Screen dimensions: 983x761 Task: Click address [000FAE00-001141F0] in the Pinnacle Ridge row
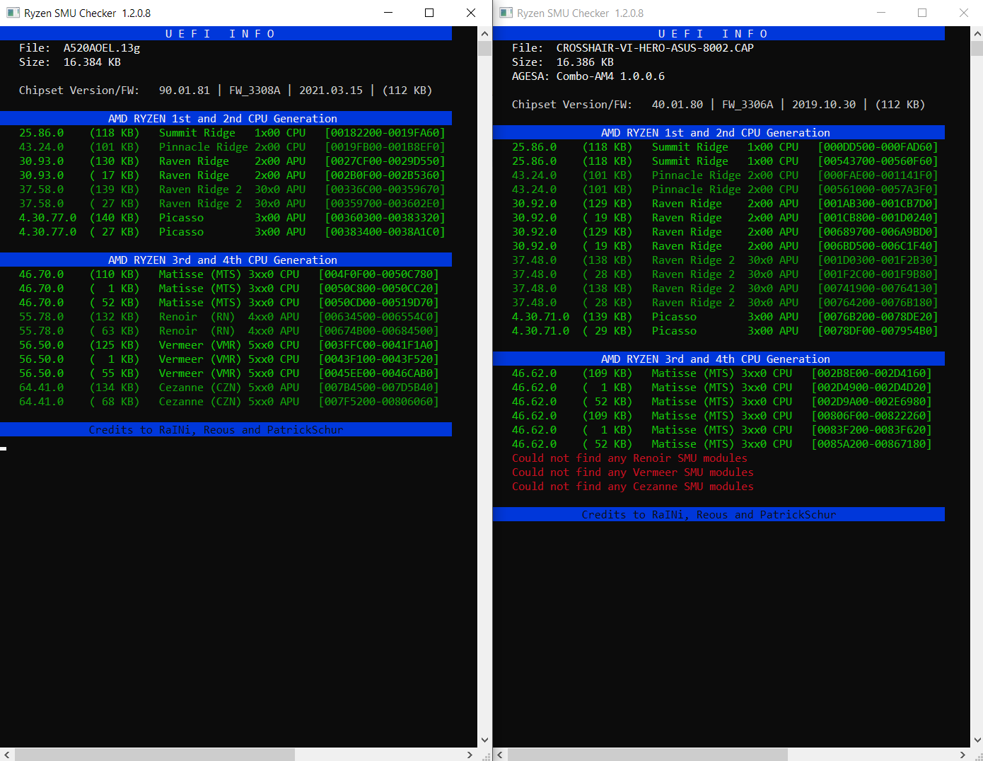coord(878,175)
